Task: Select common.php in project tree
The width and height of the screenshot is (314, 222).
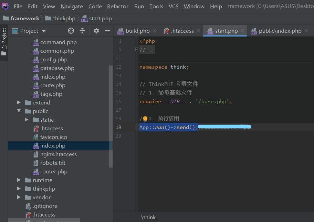Action: [x=57, y=51]
